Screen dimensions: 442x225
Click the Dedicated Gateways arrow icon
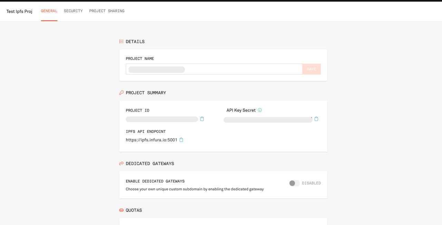122,164
